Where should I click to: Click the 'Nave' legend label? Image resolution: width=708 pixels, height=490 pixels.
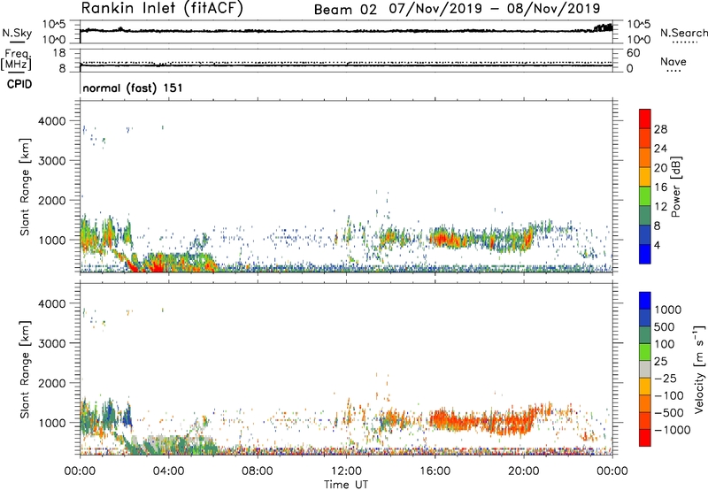pyautogui.click(x=673, y=62)
